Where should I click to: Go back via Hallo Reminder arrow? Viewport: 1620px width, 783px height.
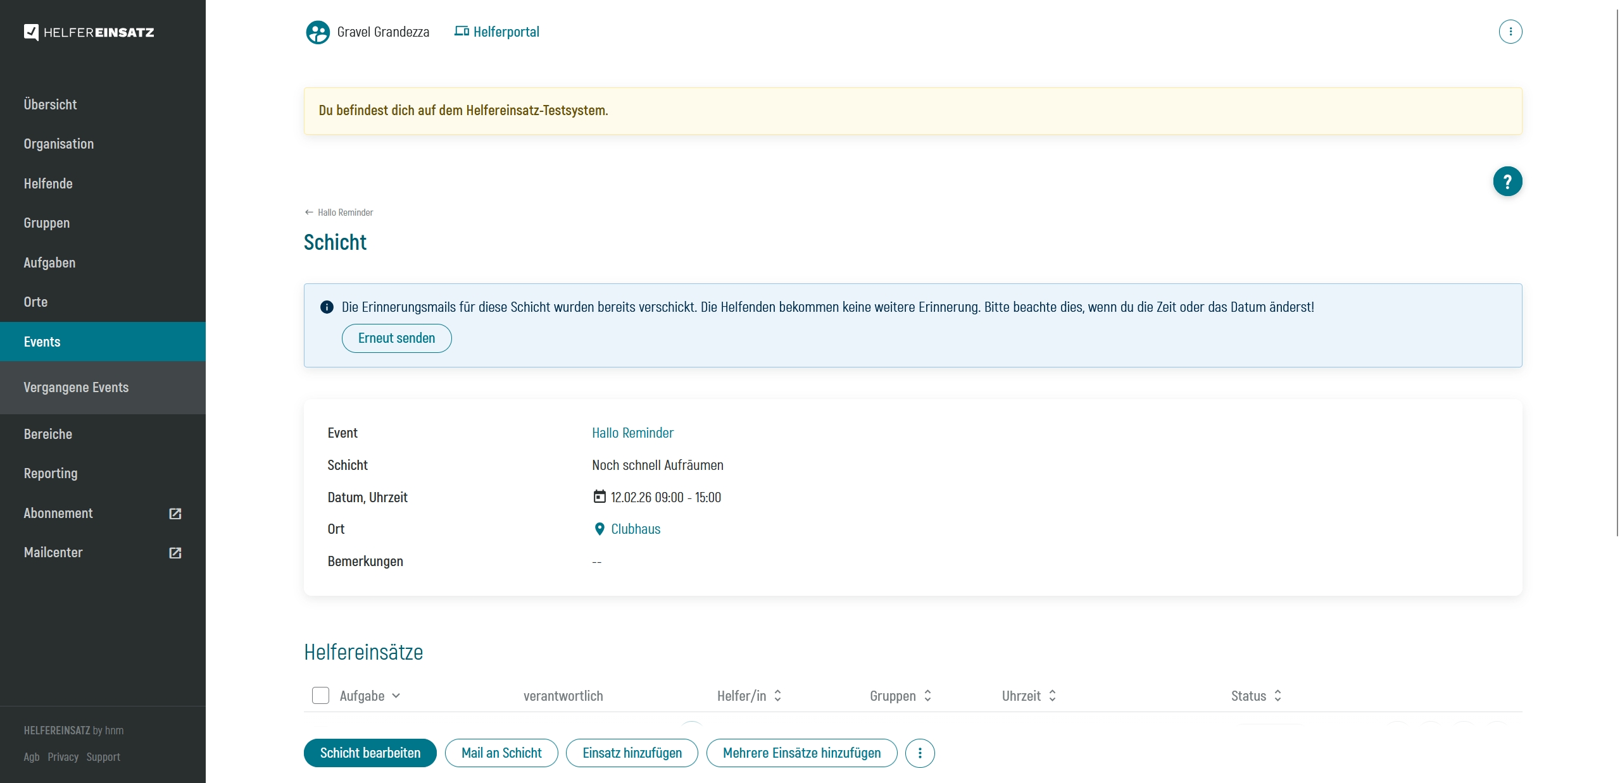[309, 213]
